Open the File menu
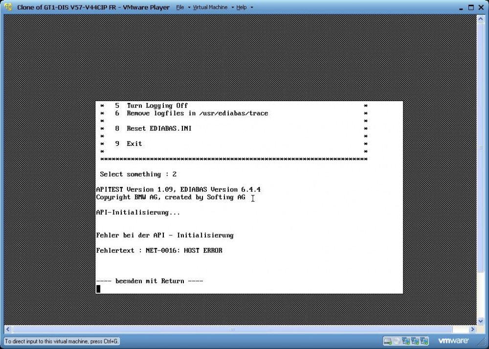489x349 pixels. pos(180,7)
